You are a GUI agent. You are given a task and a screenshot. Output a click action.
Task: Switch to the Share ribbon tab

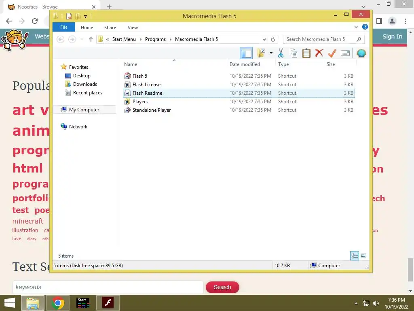pyautogui.click(x=110, y=28)
